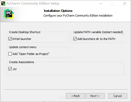Continue with the Next > button
This screenshot has width=131, height=102.
pos(95,96)
